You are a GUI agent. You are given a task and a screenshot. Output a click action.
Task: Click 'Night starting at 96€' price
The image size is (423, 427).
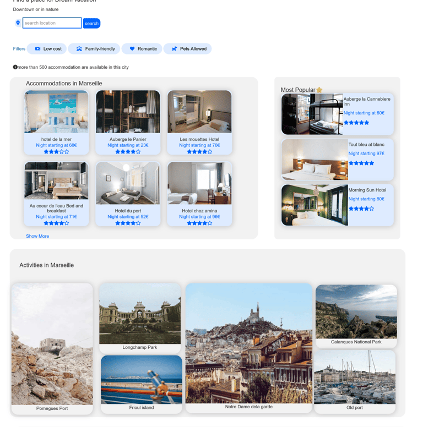199,216
